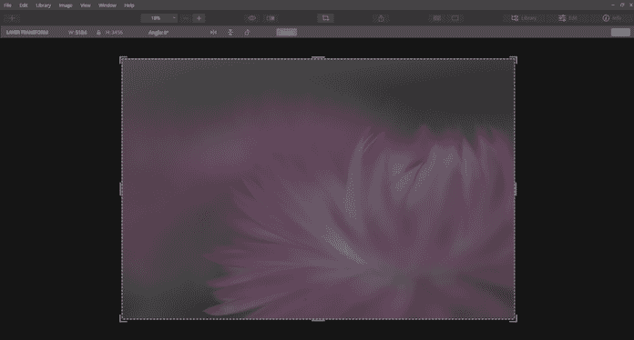Click the highlighted button after rotate icon
The image size is (634, 340).
287,32
